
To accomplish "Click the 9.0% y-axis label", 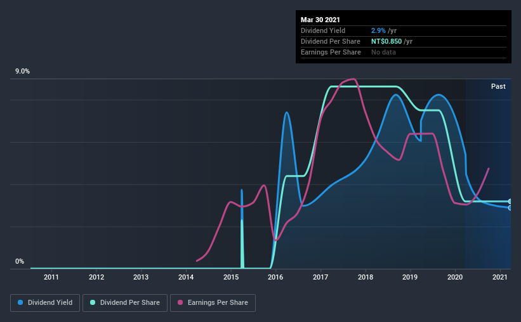I will tap(22, 72).
